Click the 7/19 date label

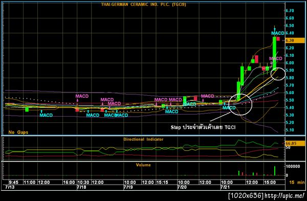point(128,187)
